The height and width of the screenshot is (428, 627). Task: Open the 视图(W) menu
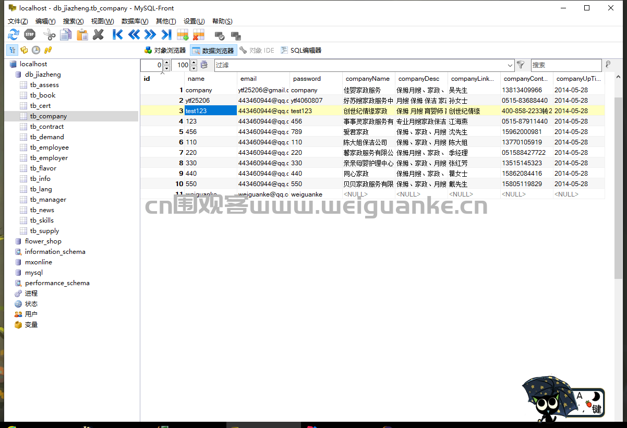tap(102, 21)
